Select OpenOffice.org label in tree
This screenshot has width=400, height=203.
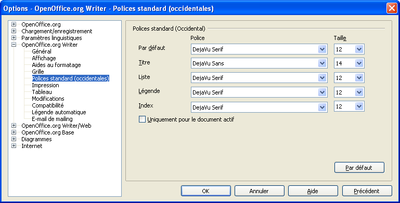(41, 24)
